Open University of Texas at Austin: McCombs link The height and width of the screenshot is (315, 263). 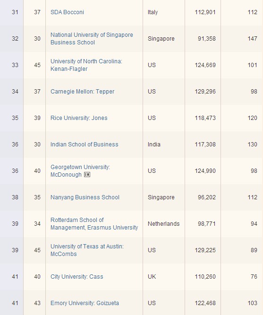[x=87, y=250]
